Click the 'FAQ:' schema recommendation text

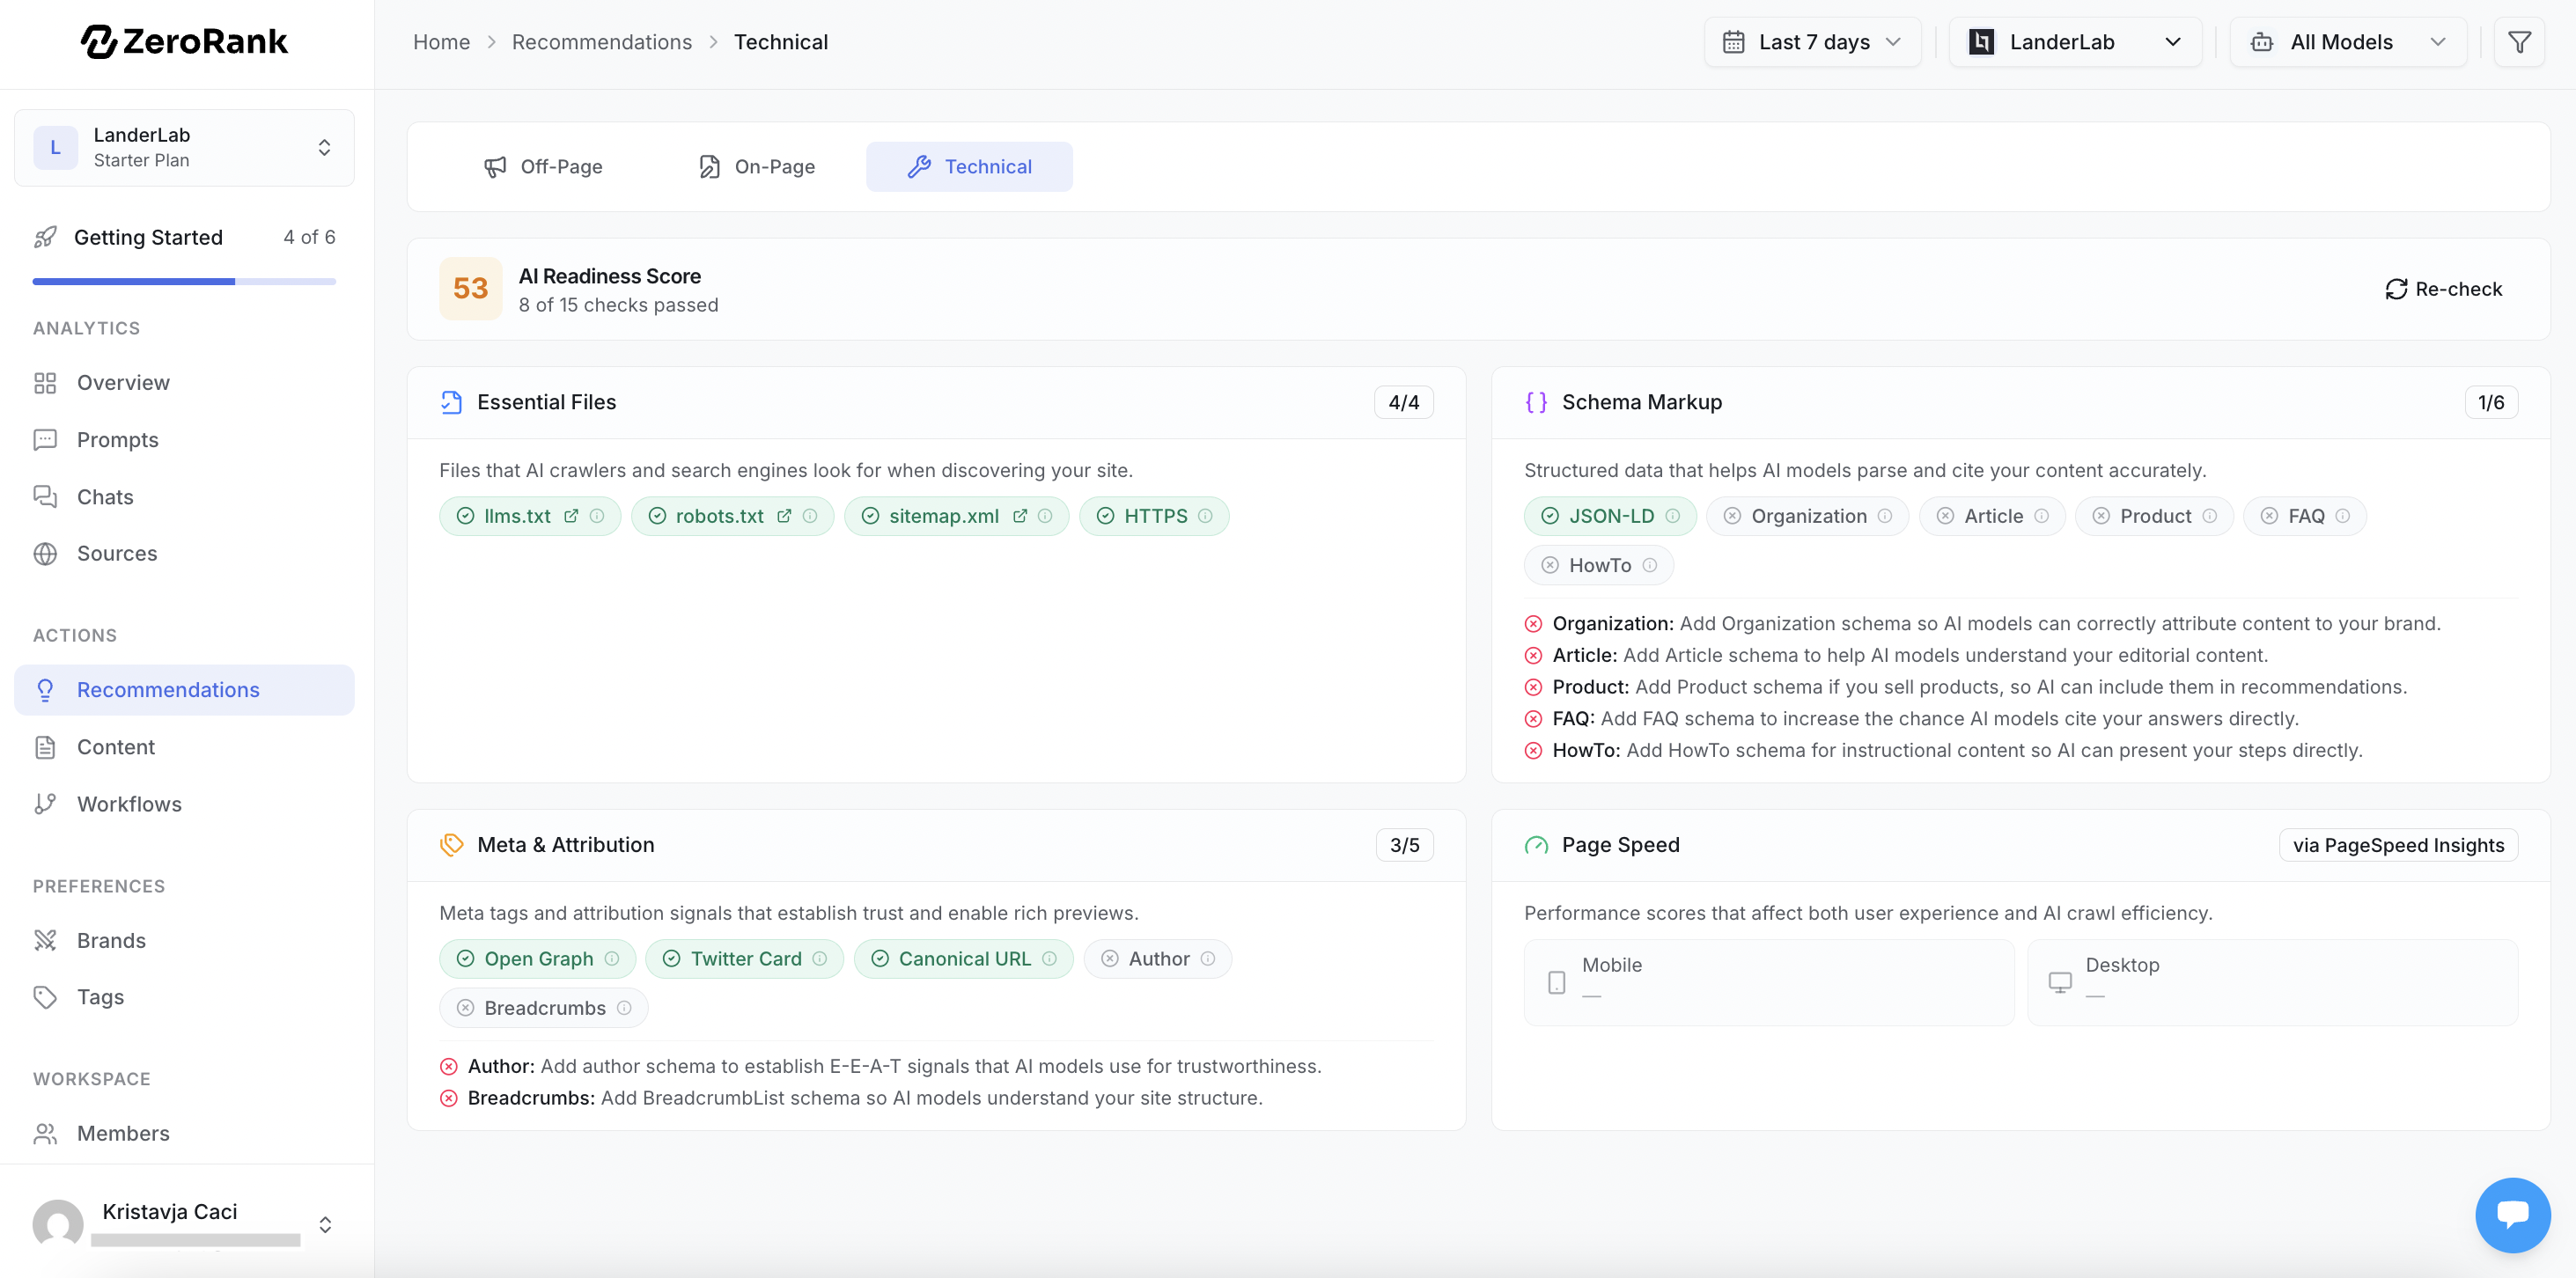(1925, 718)
